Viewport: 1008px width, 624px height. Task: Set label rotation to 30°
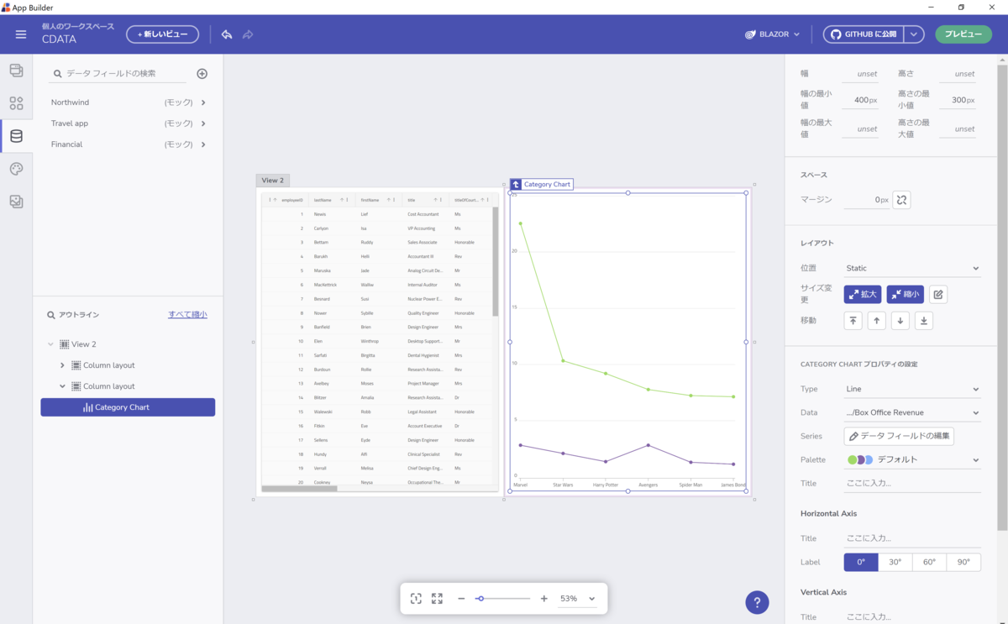tap(895, 562)
